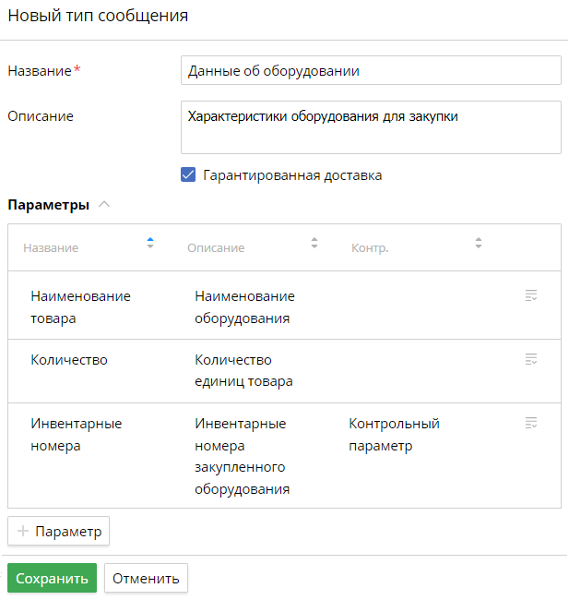Image resolution: width=569 pixels, height=600 pixels.
Task: Click the Гарантированная доставка label
Action: coord(292,175)
